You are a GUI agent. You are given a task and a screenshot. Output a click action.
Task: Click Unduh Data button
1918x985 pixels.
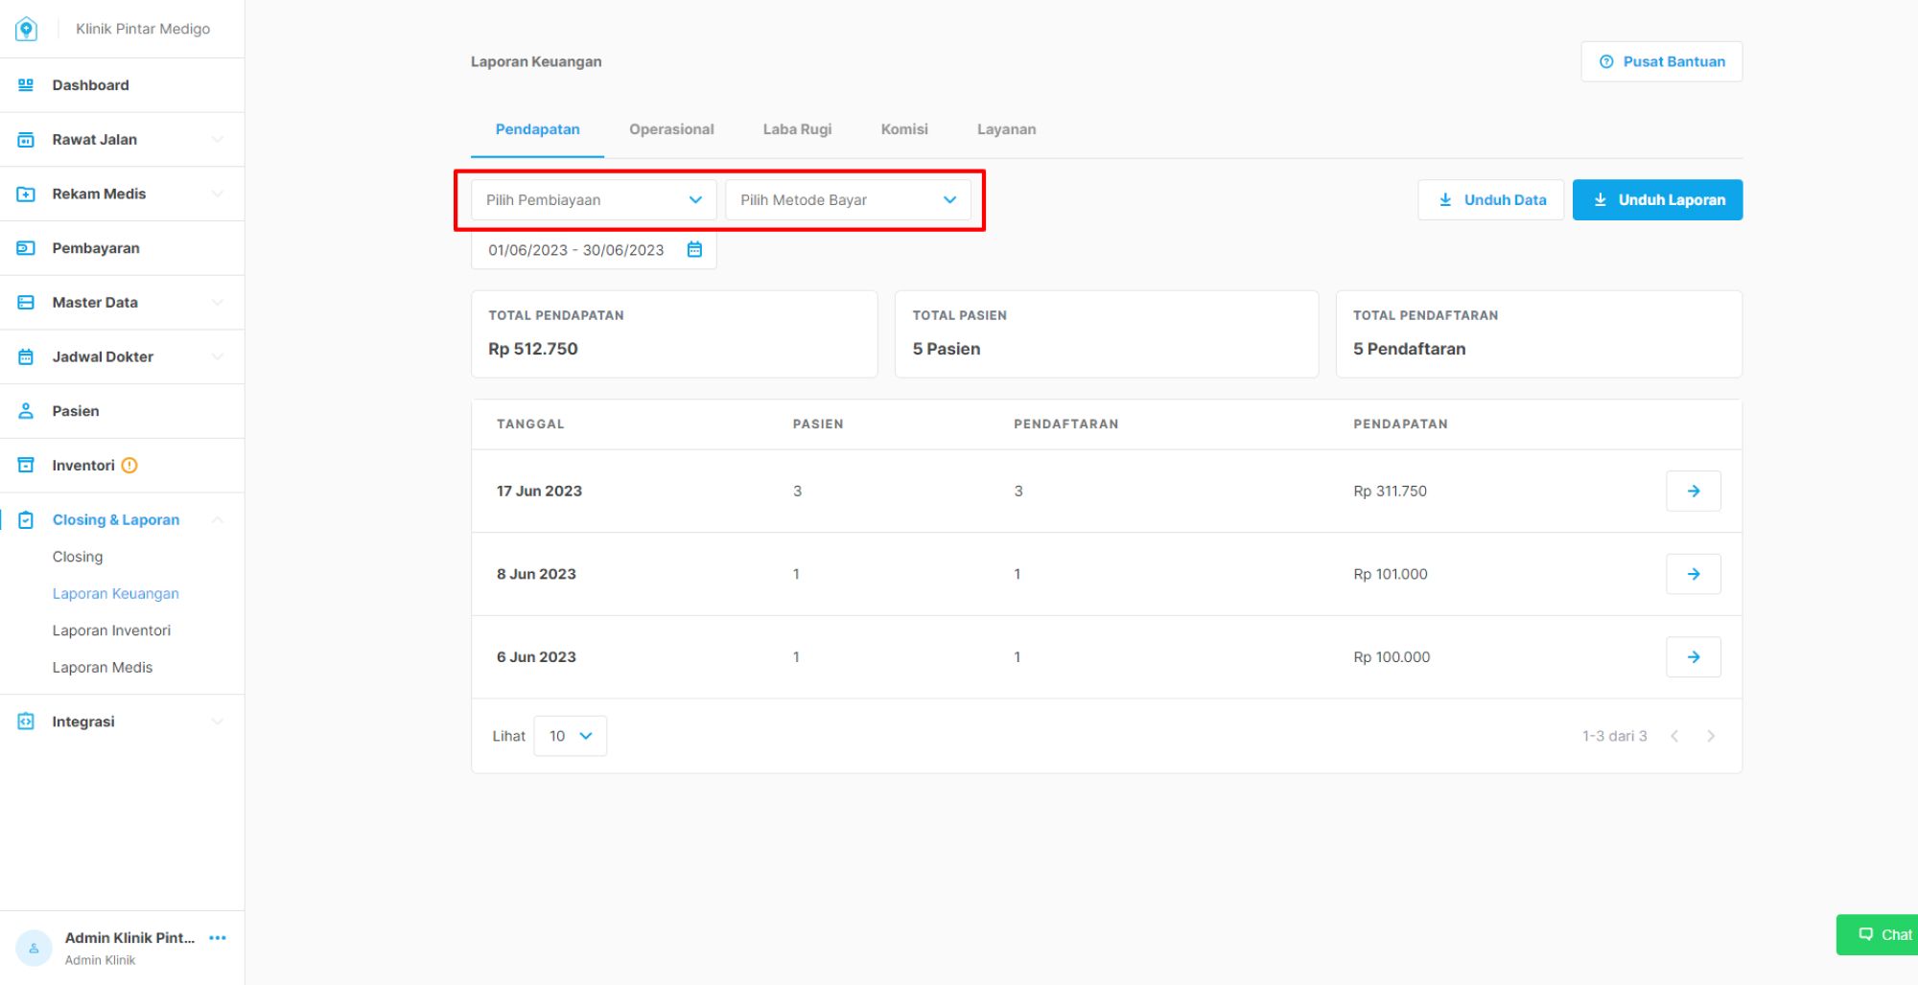click(1491, 200)
